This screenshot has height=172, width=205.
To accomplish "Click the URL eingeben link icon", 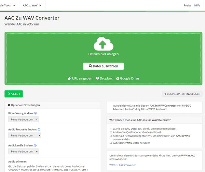I will pyautogui.click(x=70, y=78).
